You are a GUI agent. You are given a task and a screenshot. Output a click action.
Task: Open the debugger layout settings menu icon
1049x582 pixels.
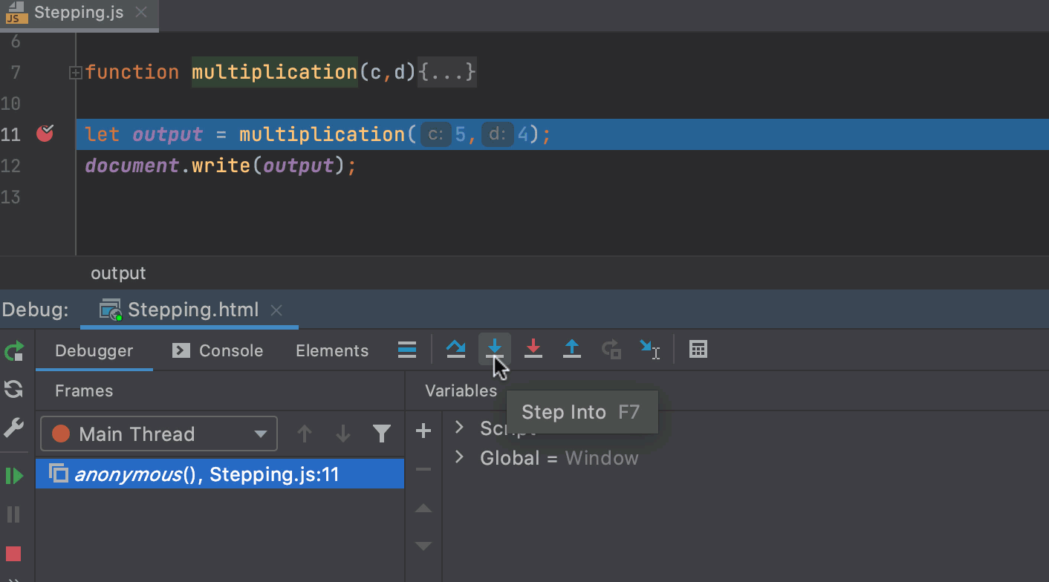point(407,350)
